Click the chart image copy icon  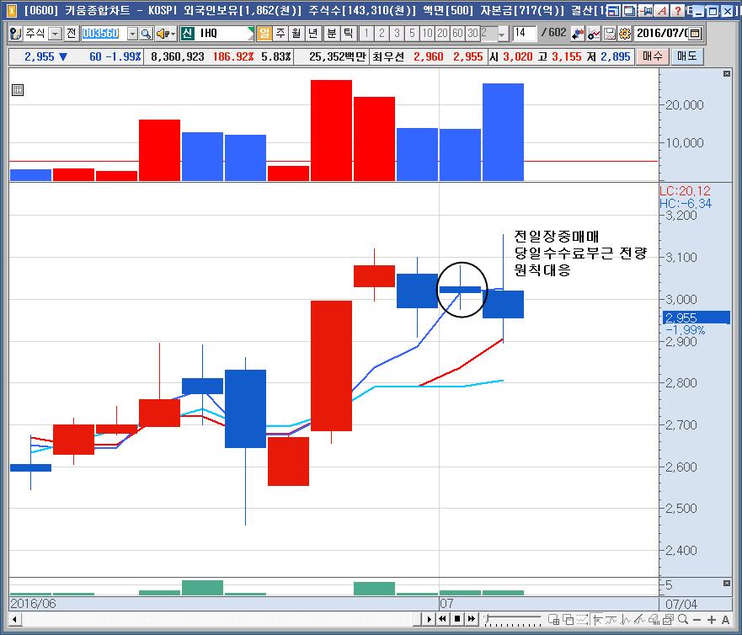coord(668,619)
